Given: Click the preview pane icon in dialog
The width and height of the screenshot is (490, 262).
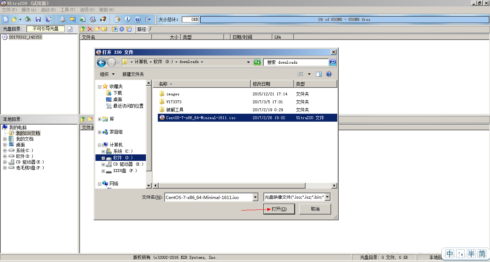Looking at the screenshot, I should point(319,74).
